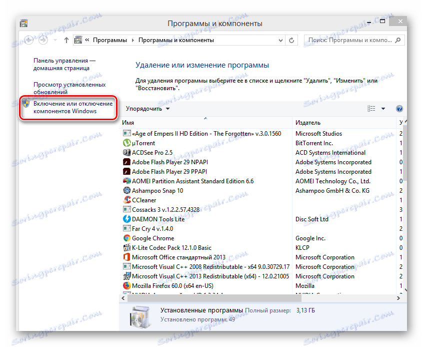Open the recent locations dropdown arrow
Viewport: 423px width, 347px height.
55,40
